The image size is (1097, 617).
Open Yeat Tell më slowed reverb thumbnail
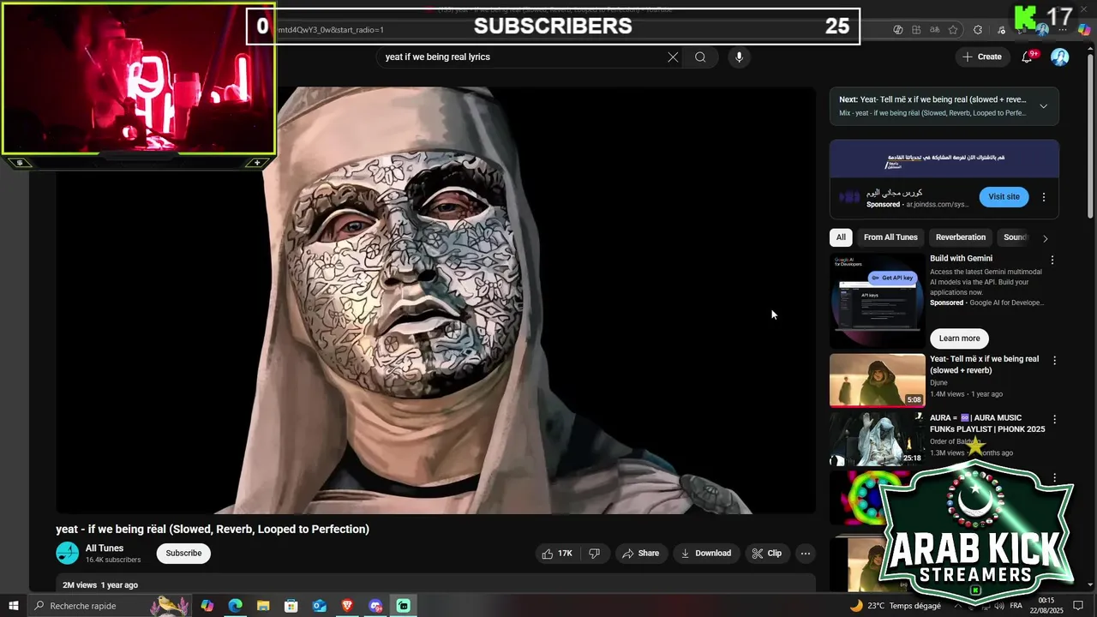877,380
